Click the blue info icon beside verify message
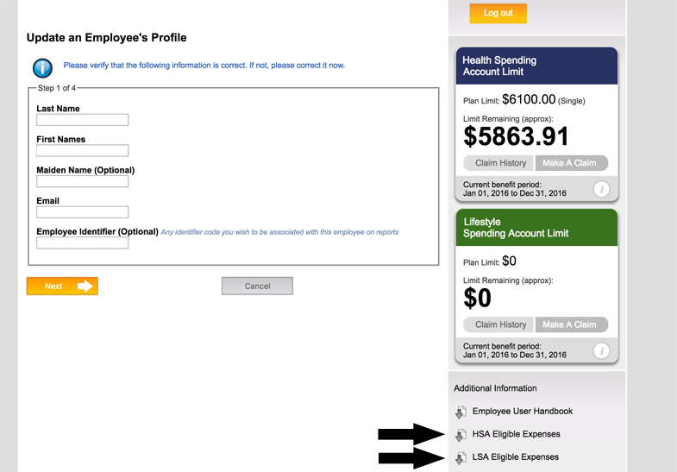This screenshot has width=677, height=472. point(42,68)
